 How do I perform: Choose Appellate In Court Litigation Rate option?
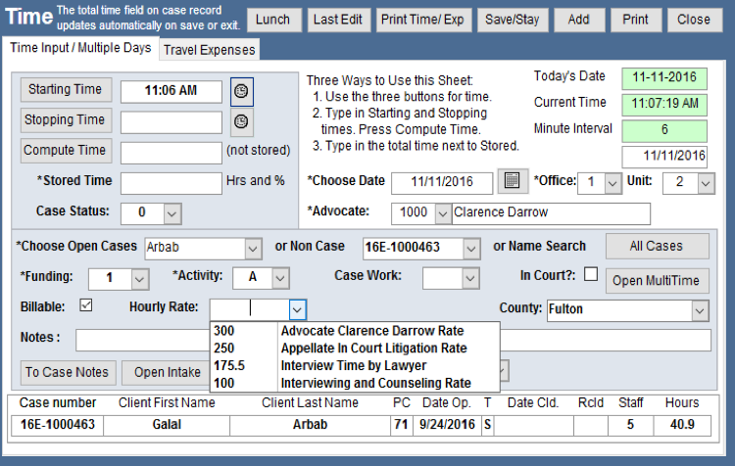(x=372, y=348)
